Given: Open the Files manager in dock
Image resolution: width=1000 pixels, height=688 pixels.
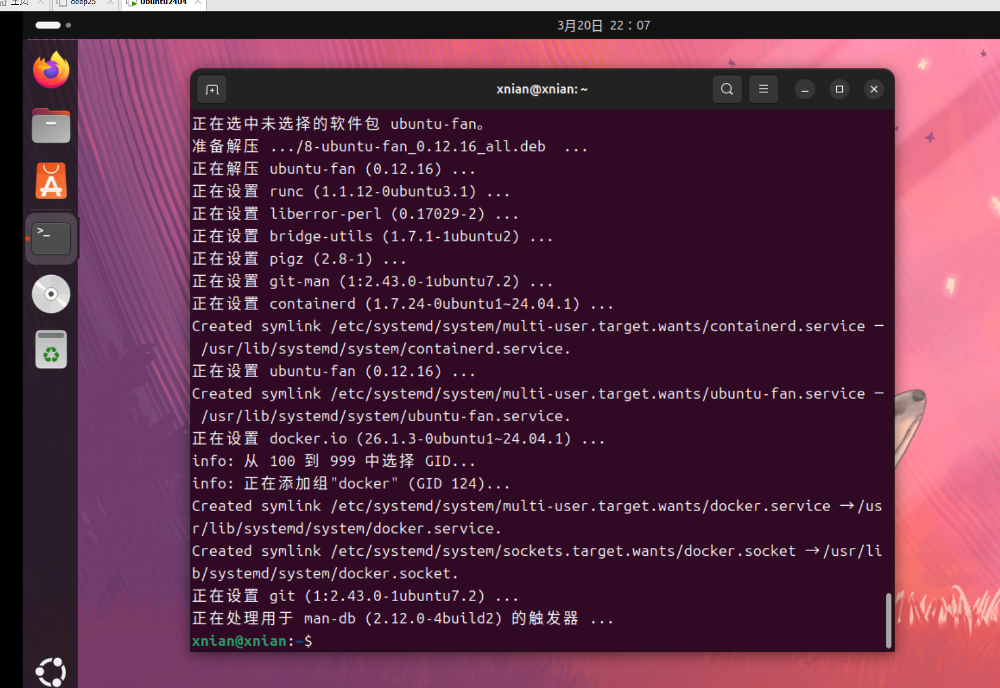Looking at the screenshot, I should (x=51, y=126).
